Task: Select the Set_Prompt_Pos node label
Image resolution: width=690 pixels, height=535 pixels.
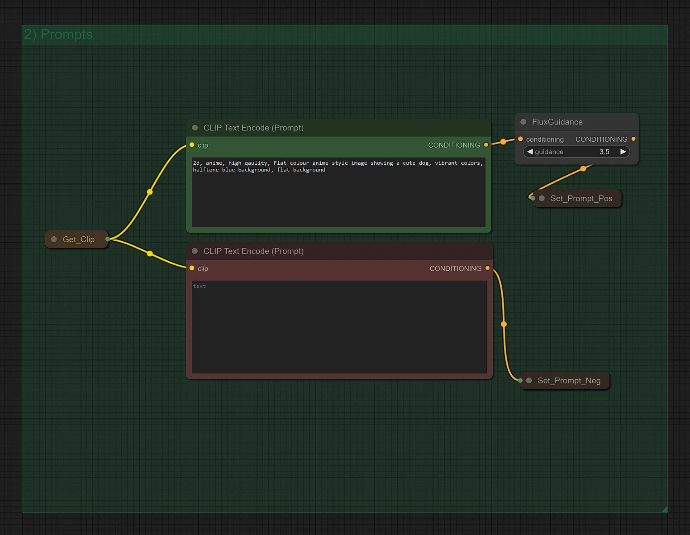Action: 581,198
